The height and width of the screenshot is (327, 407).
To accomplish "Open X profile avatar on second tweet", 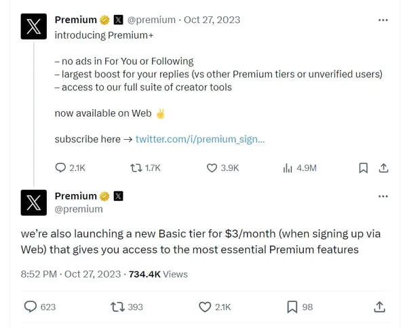I will coord(33,202).
